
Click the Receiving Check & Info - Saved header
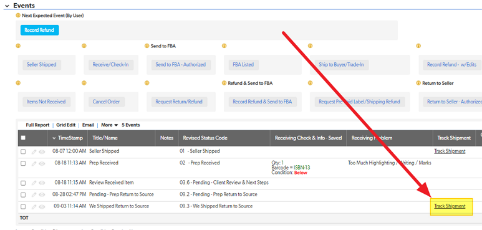coord(308,138)
